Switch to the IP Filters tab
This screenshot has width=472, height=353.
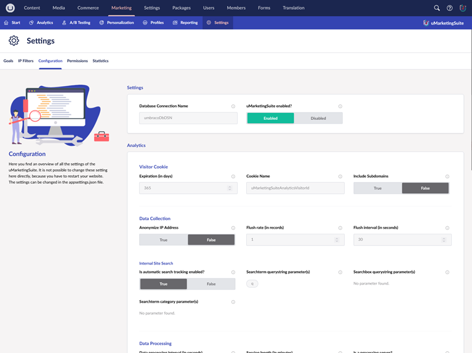[26, 61]
